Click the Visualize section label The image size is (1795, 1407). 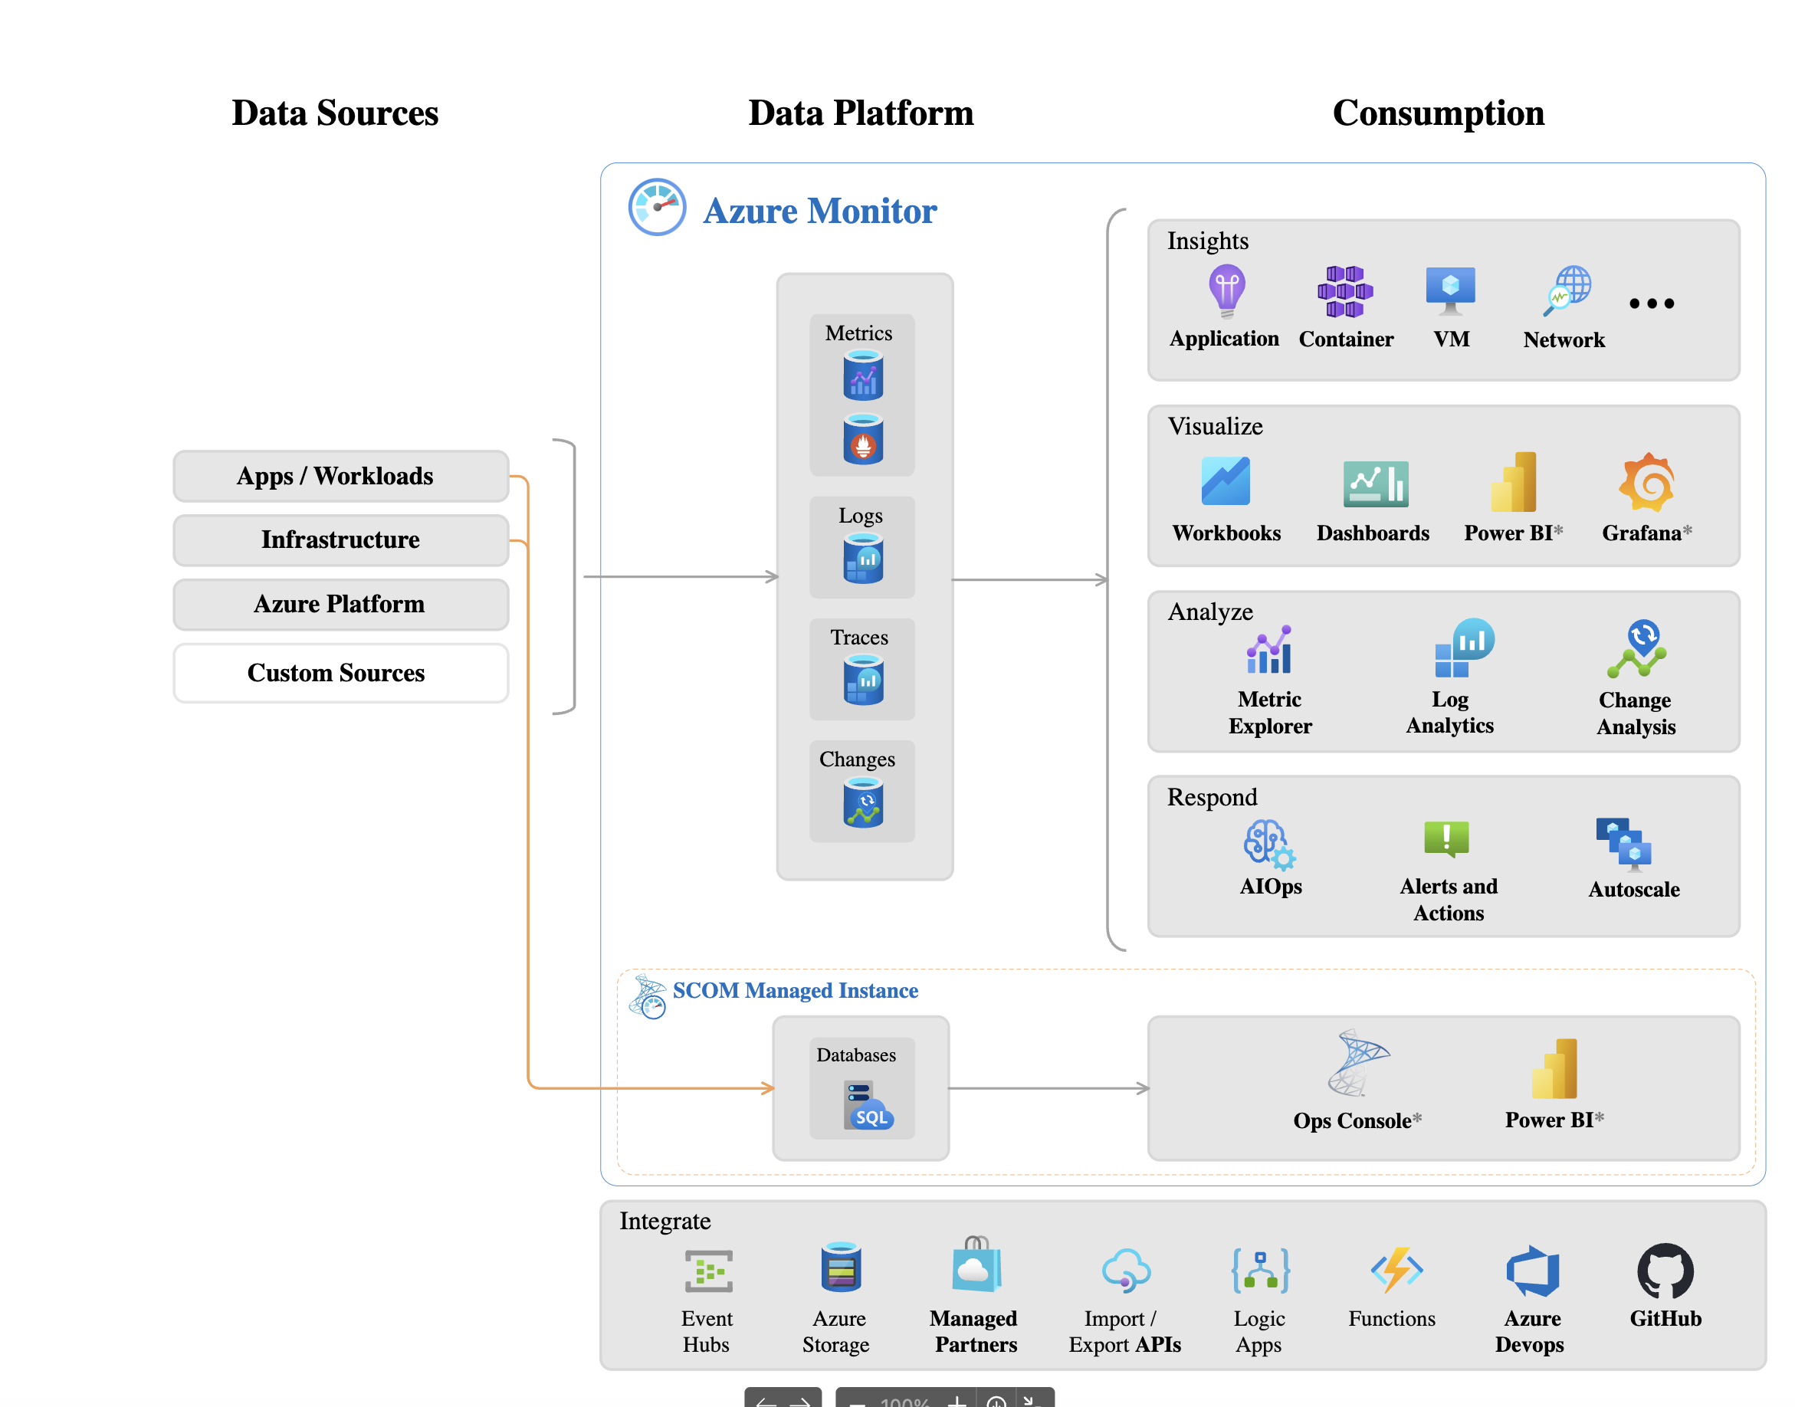pyautogui.click(x=1215, y=426)
